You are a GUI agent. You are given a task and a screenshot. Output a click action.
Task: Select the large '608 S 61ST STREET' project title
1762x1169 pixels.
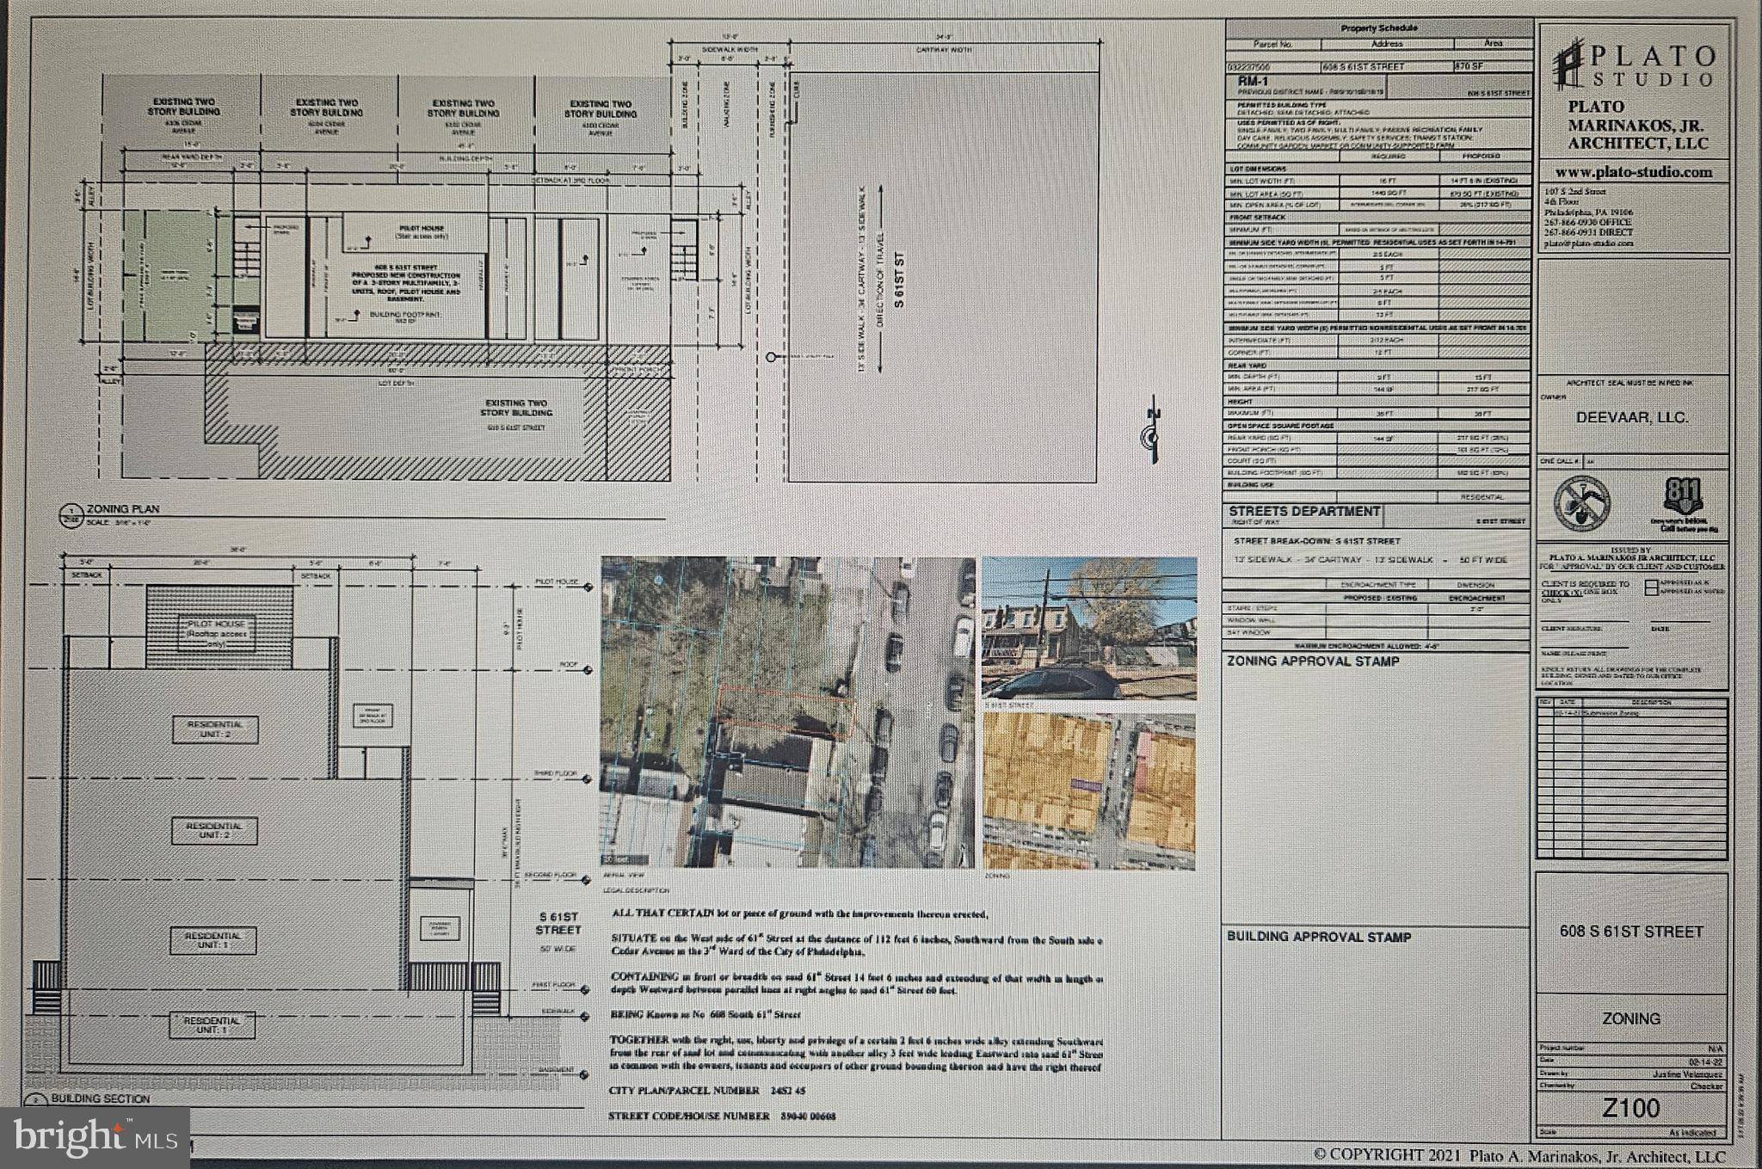click(1631, 932)
